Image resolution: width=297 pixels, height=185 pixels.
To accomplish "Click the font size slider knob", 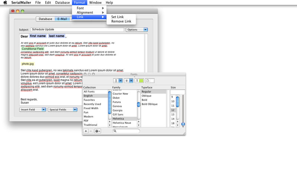I will tap(183, 124).
